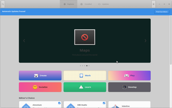This screenshot has width=172, height=108.
Task: Click the OBS Studio installed checkmark
Action: click(104, 103)
